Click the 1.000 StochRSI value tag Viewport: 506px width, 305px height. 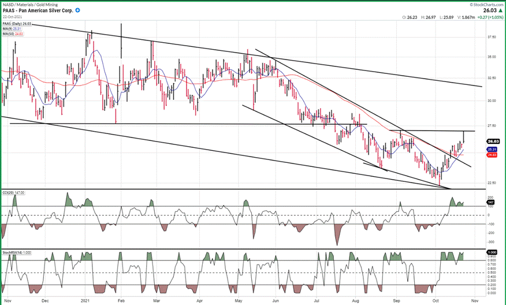click(493, 253)
